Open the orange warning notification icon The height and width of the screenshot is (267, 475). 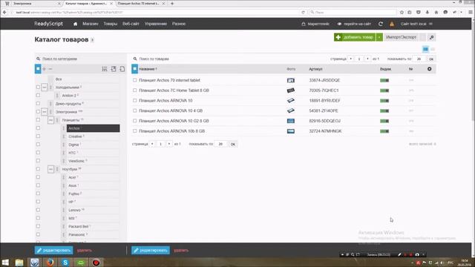click(392, 24)
